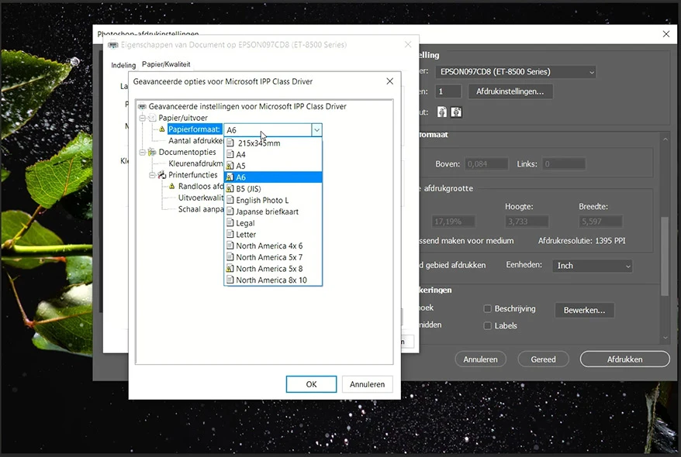Screen dimensions: 681x457
Task: Click the Photoshop print panel vertical scrollbar
Action: point(665,256)
